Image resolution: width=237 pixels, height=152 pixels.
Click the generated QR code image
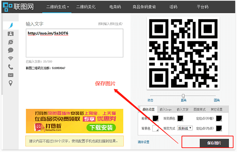183,54
